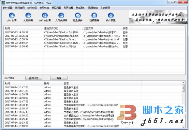189x130 pixels.
Task: Click the log list scrollbar thumb
Action: pyautogui.click(x=183, y=88)
